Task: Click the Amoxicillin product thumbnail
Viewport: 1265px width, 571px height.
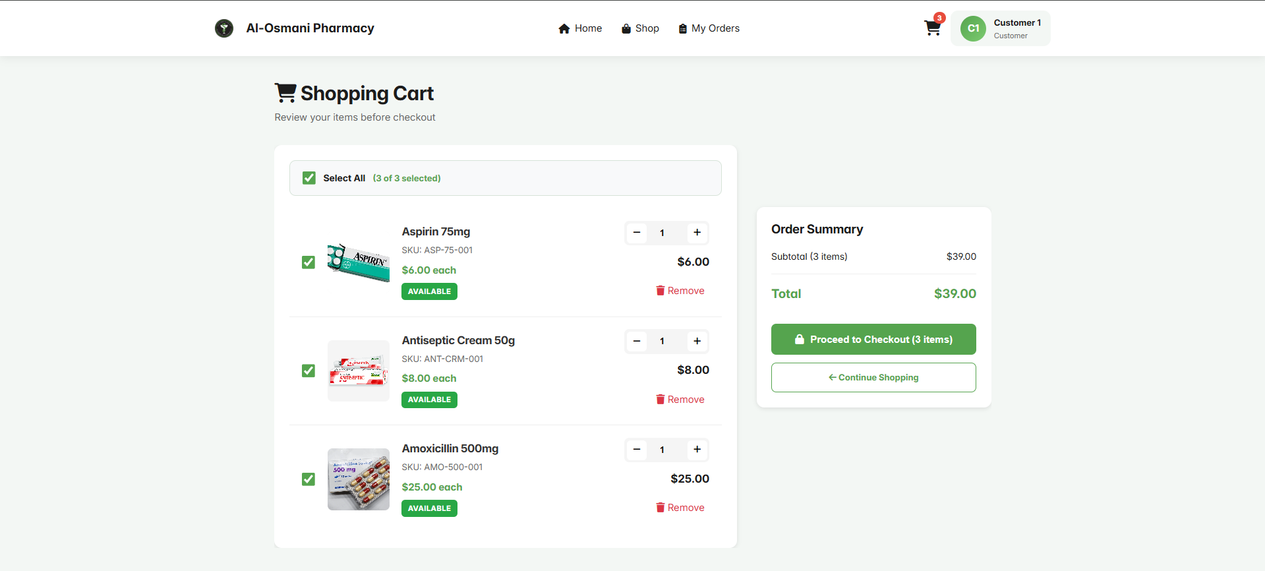Action: (359, 479)
